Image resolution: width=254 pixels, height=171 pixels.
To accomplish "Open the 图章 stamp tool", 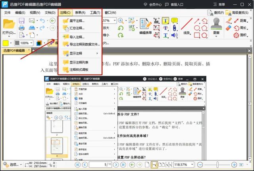I will 216,26.
